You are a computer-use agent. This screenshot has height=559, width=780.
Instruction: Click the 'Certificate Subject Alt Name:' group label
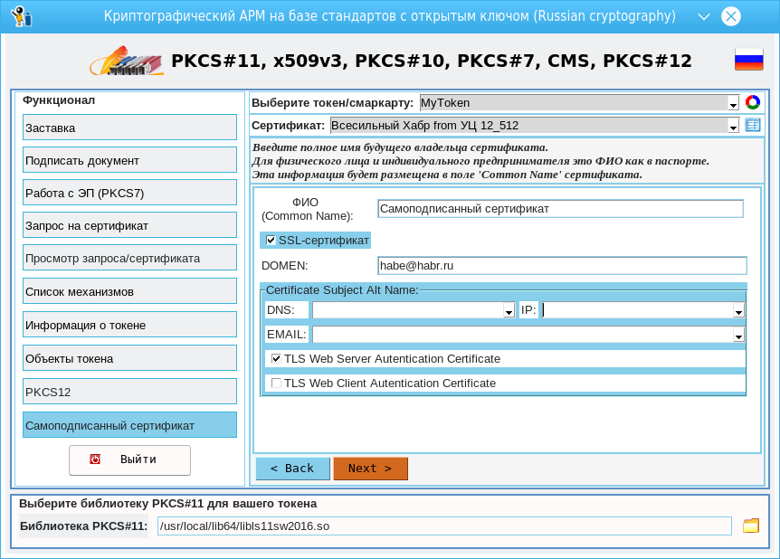coord(342,290)
